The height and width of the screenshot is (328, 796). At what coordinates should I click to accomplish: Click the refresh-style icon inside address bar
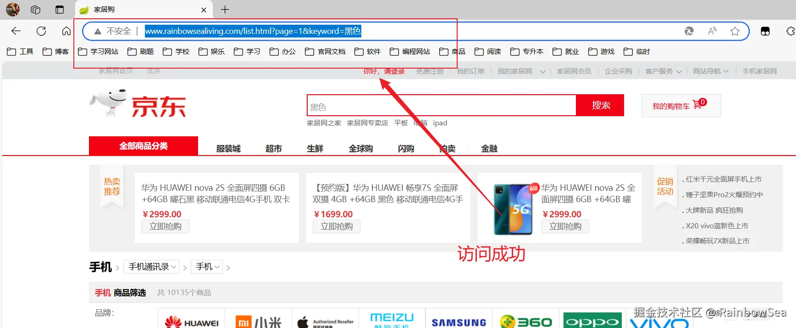coord(689,31)
